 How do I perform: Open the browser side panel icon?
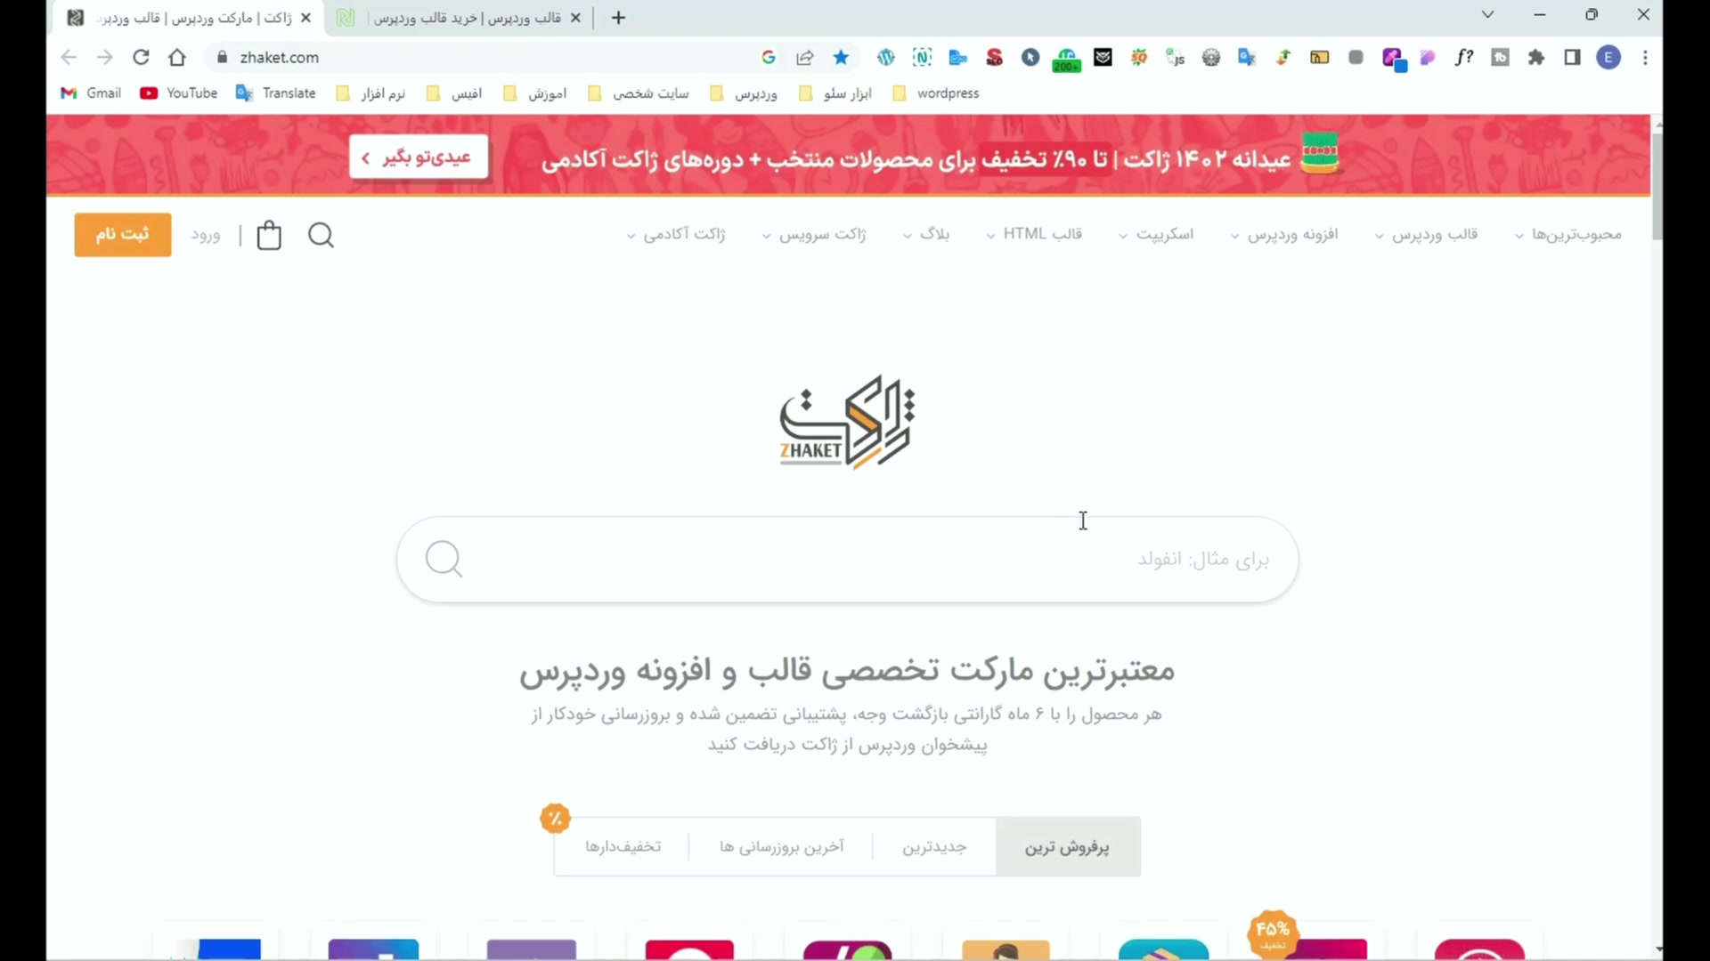coord(1572,58)
